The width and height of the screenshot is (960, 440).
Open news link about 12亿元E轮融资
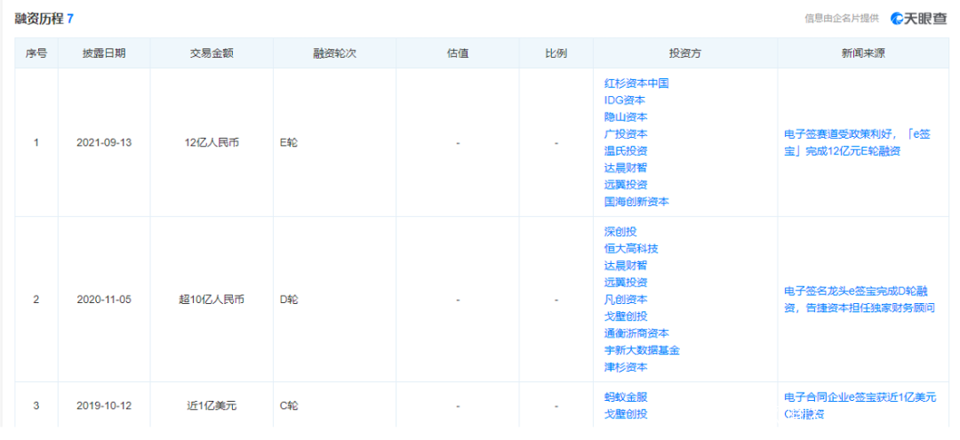857,142
